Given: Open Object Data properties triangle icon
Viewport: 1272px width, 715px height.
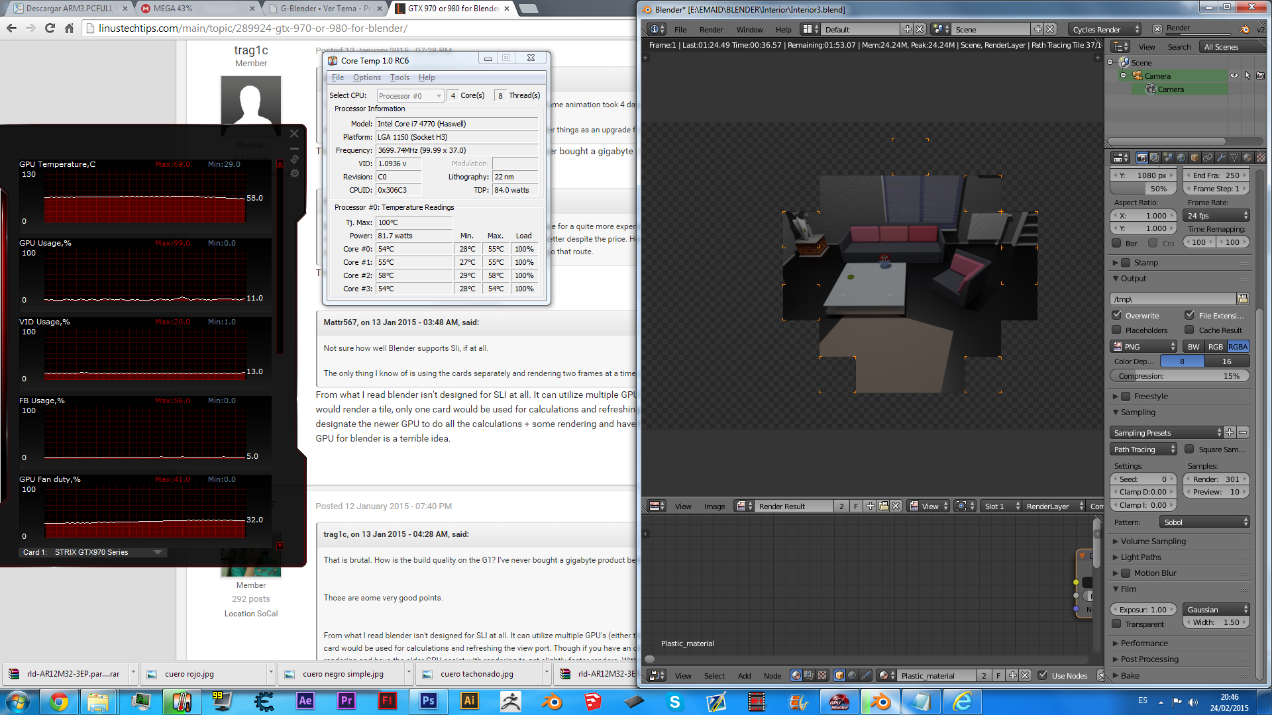Looking at the screenshot, I should click(x=1234, y=158).
